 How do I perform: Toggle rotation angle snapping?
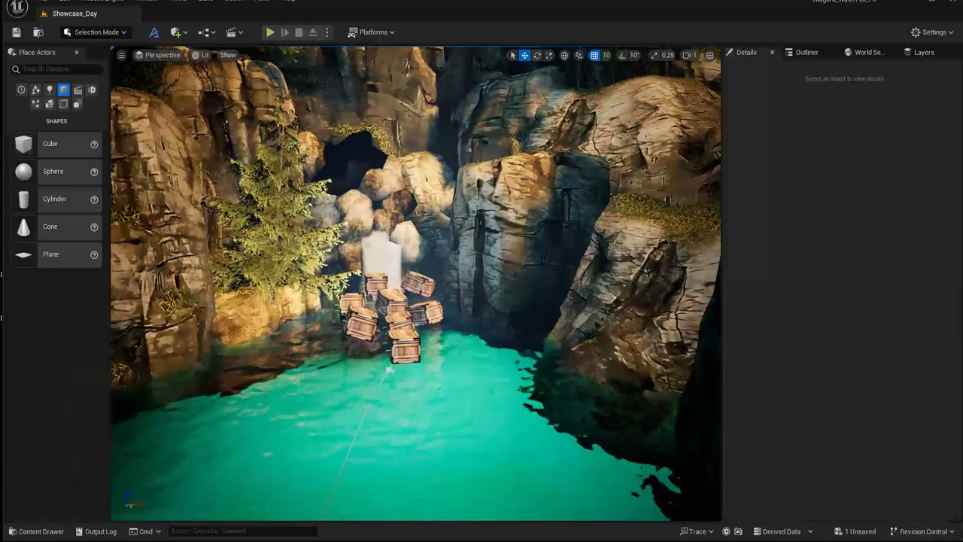(x=622, y=56)
